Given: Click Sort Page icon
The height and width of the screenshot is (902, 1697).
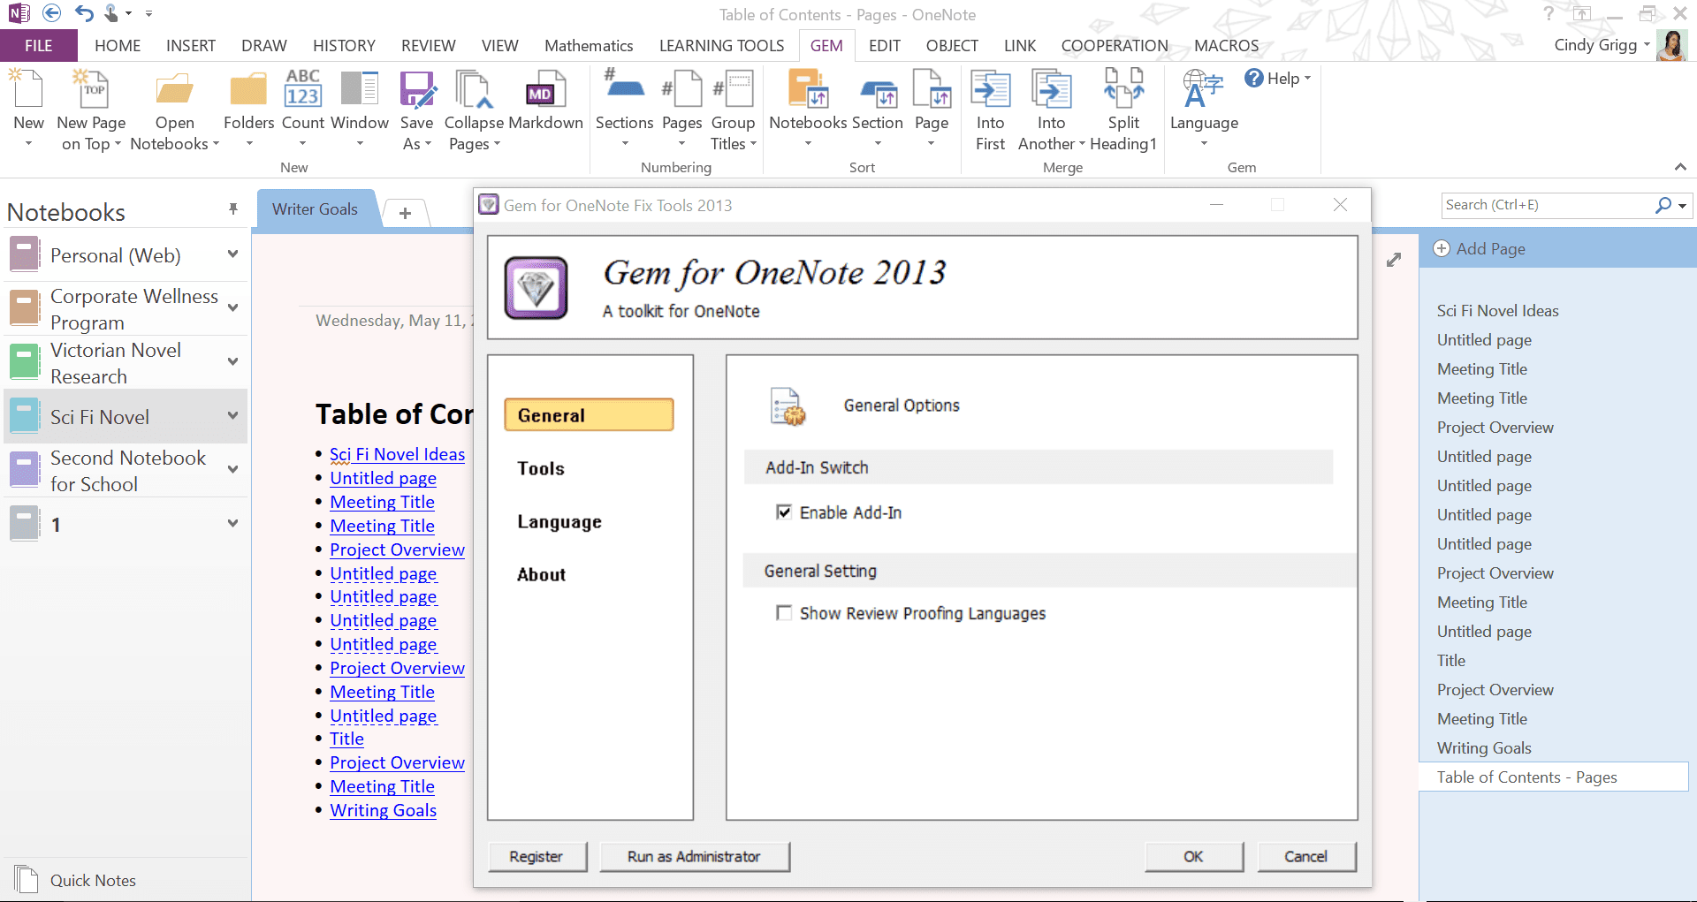Looking at the screenshot, I should coord(932,90).
